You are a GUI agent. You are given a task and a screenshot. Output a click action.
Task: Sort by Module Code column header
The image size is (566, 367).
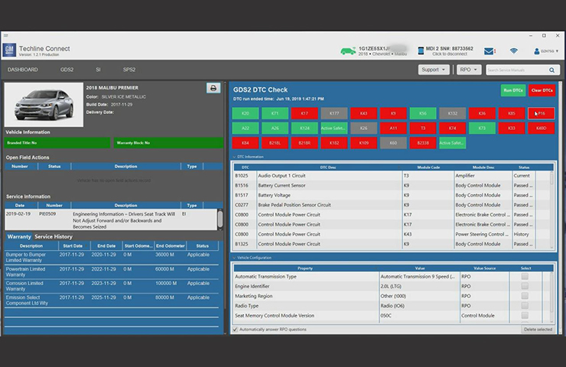pyautogui.click(x=428, y=167)
